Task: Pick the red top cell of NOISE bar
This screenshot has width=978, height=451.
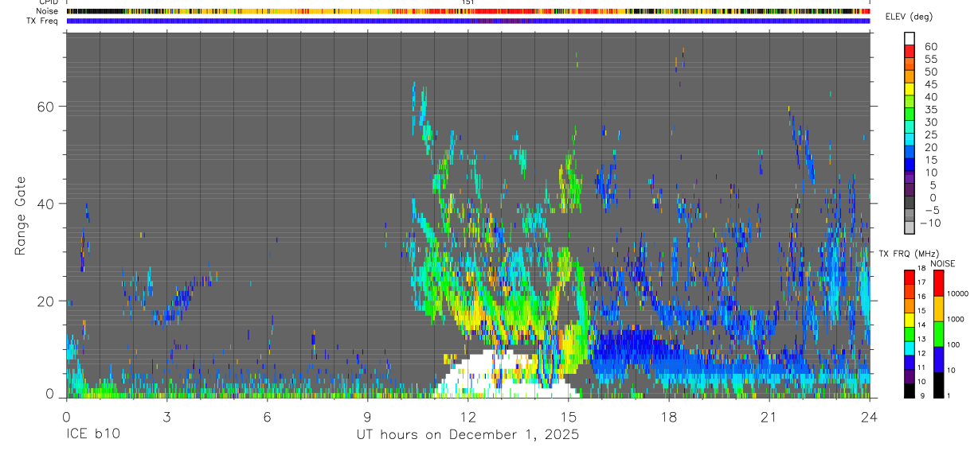Action: coord(937,282)
